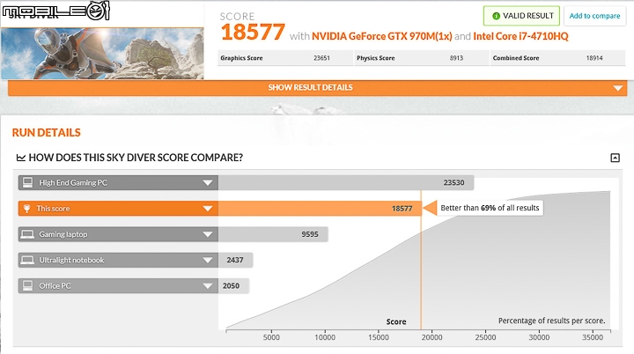Click the High End Gaming PC monitor icon

pos(27,182)
